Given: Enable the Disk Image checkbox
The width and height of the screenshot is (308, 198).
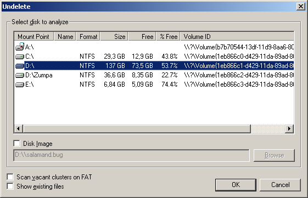Looking at the screenshot, I should 16,144.
